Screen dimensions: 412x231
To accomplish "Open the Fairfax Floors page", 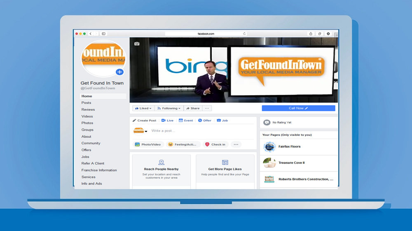I will pyautogui.click(x=289, y=146).
